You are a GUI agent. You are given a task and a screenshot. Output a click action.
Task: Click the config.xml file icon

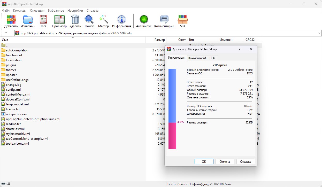[3, 90]
